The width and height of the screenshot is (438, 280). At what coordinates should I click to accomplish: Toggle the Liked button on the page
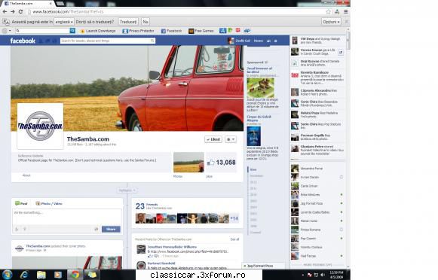213,139
